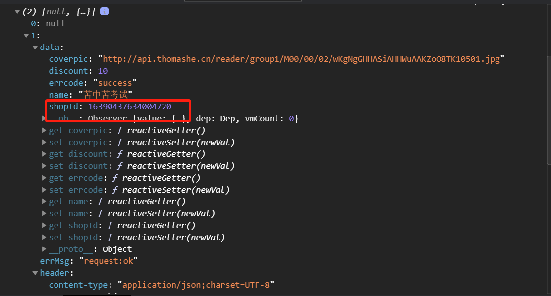
Task: Expand the __ob__ Observer entry
Action: 44,118
